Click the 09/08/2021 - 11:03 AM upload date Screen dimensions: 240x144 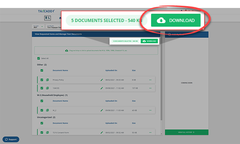click(x=115, y=110)
